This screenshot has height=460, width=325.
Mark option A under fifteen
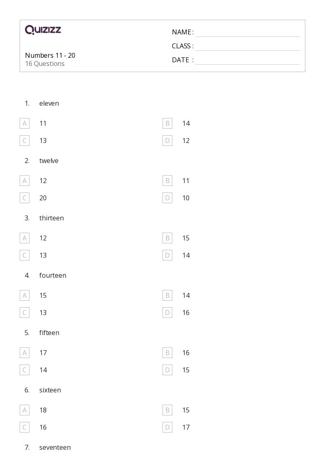(x=25, y=353)
